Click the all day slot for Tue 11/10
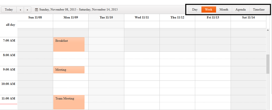Image resolution: width=272 pixels, height=110 pixels. click(106, 25)
